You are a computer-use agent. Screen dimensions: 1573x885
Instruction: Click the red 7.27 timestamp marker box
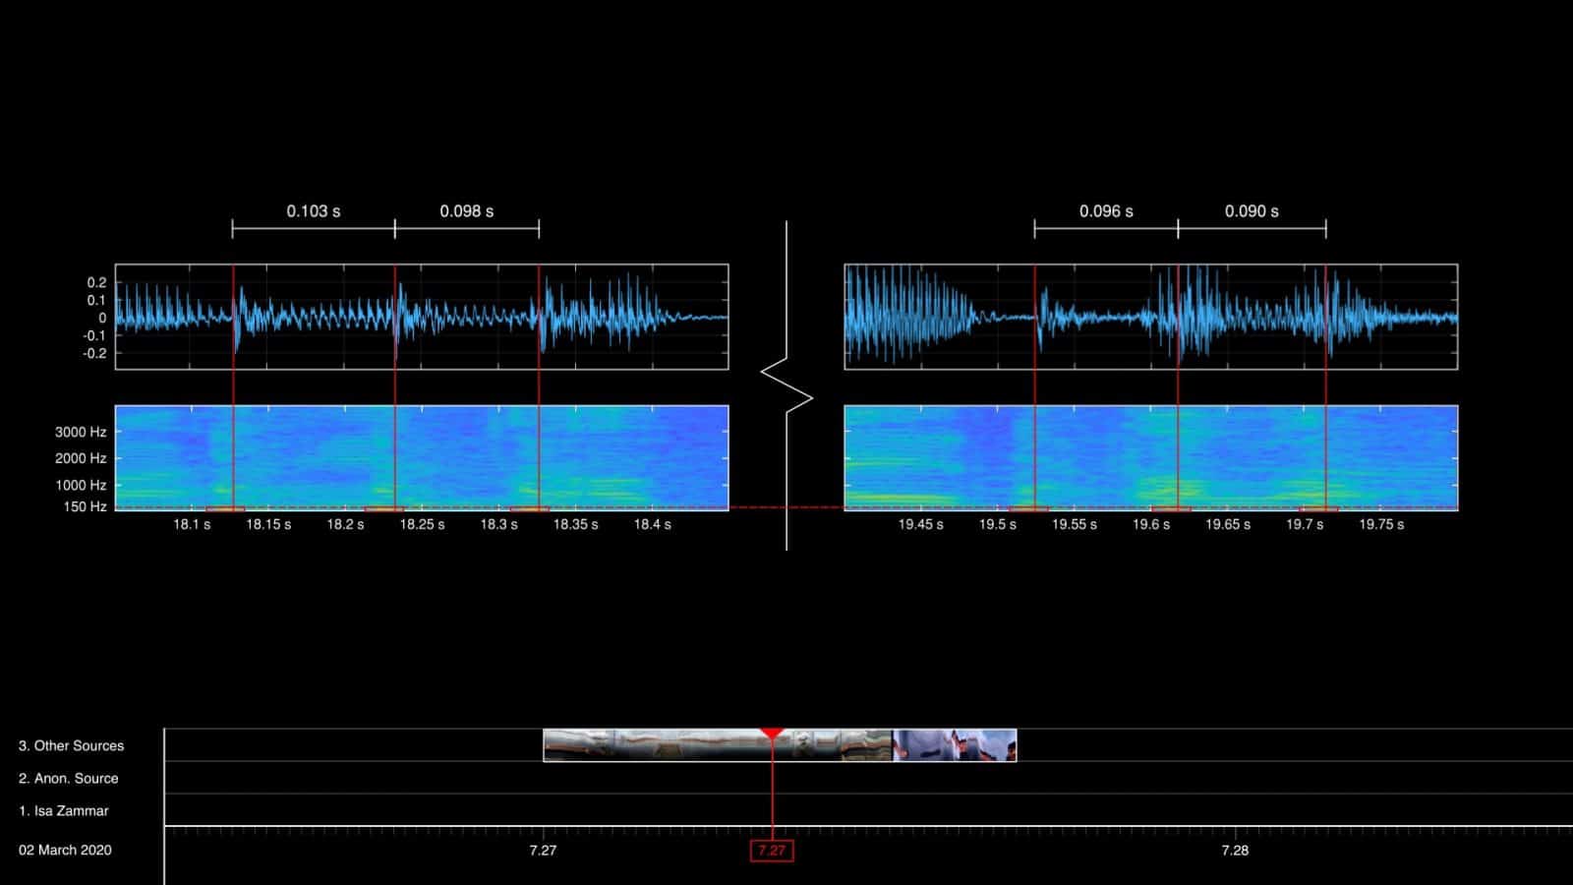773,853
